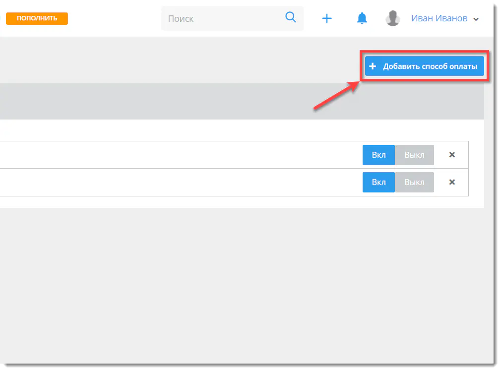Click the plus icon inside Добавить способ оплаты
Viewport: 501px width, 371px height.
coord(373,66)
